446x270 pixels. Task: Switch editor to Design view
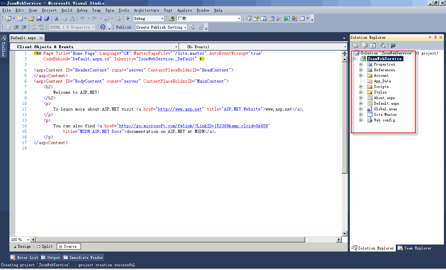(22, 246)
